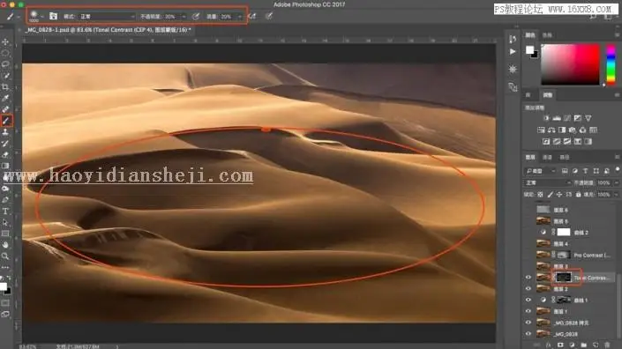
Task: Select the Hand tool
Action: [x=5, y=245]
